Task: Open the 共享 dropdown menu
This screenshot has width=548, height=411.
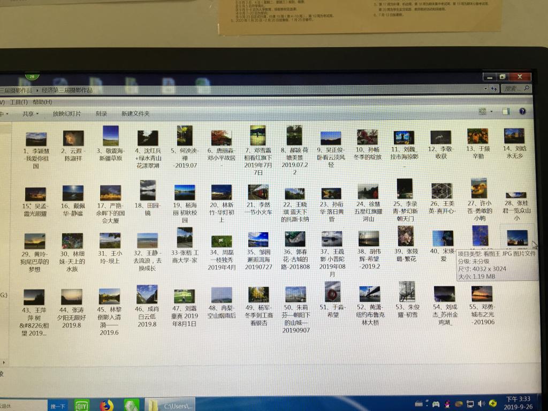Action: pyautogui.click(x=31, y=114)
